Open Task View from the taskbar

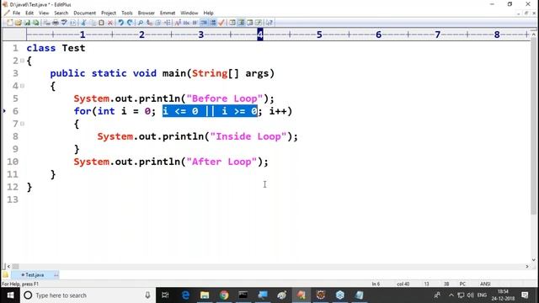[165, 295]
